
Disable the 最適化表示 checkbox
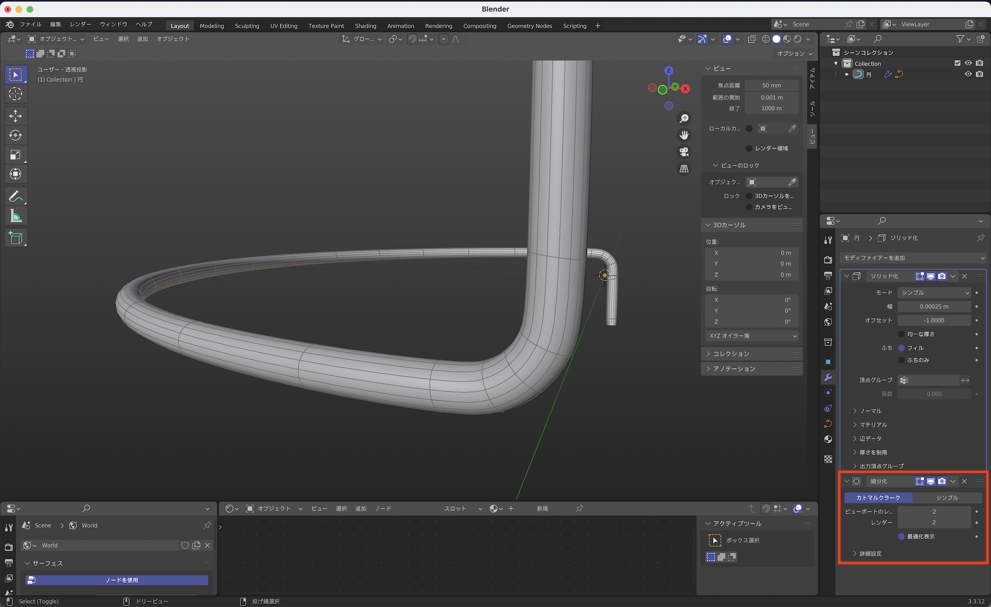901,537
